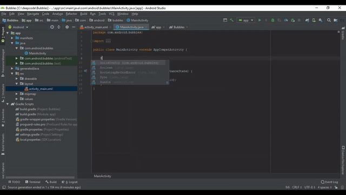Expand the folded import statements
346x195 pixels.
108,41
